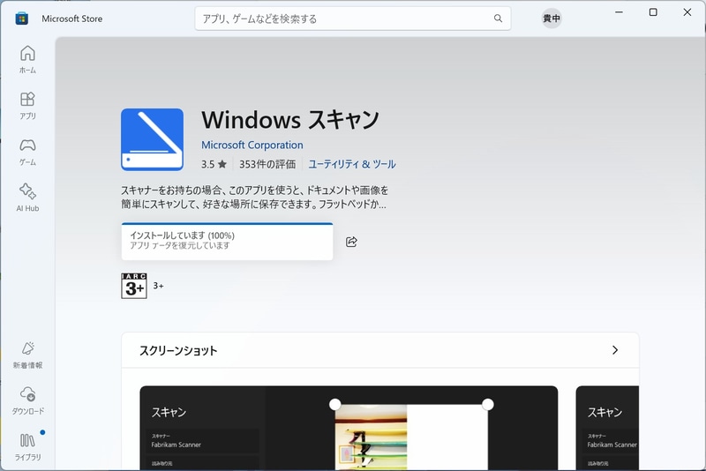Image resolution: width=706 pixels, height=471 pixels.
Task: Expand screenshots section with chevron arrow
Action: point(615,350)
